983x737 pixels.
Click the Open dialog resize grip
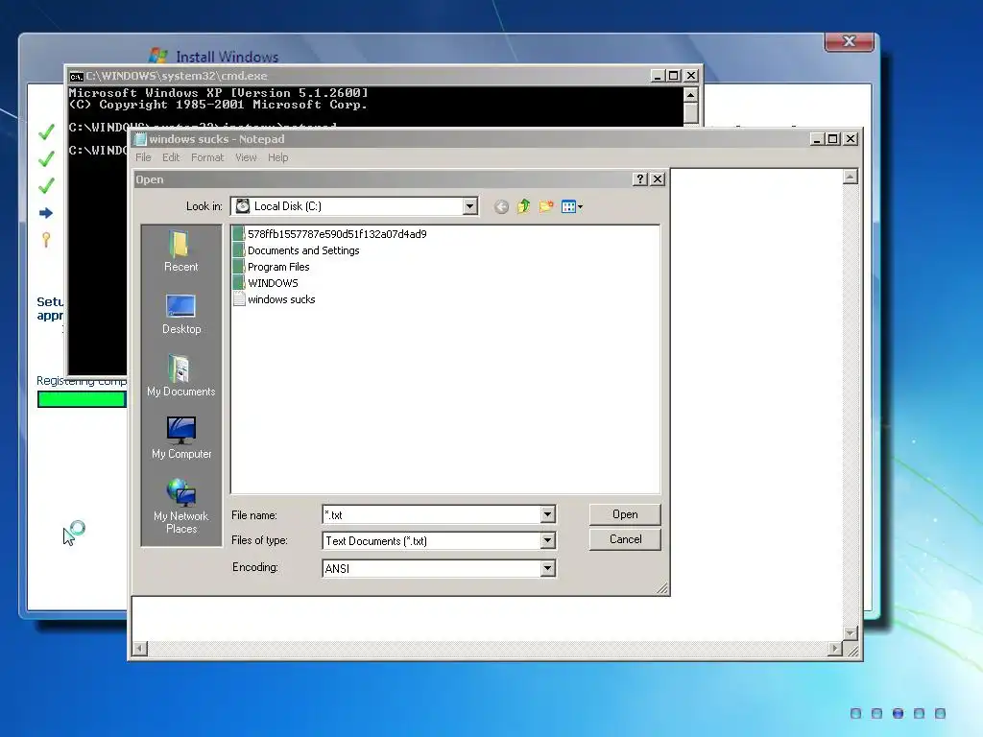click(x=662, y=588)
